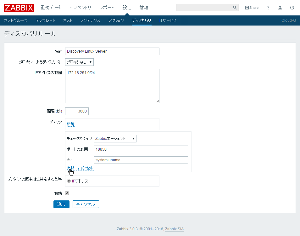Click the Cloud-G text in navigation bar
300x236 pixels.
pos(288,20)
